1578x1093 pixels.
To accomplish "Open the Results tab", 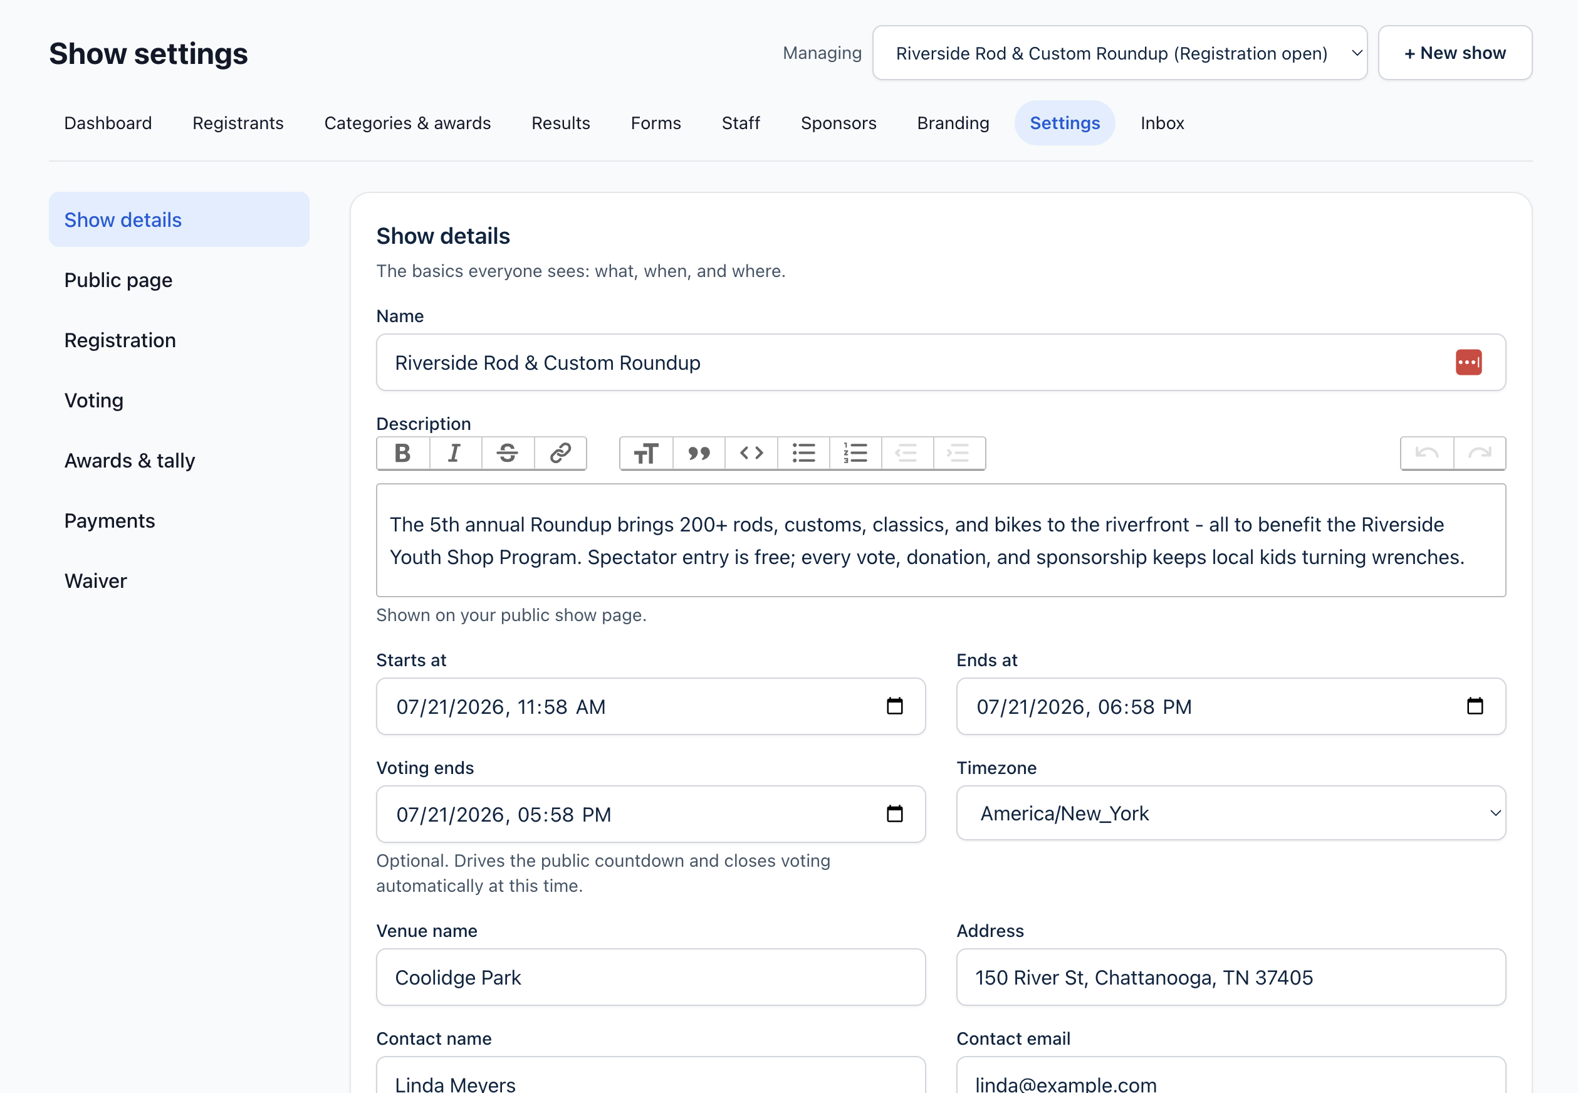I will coord(561,123).
